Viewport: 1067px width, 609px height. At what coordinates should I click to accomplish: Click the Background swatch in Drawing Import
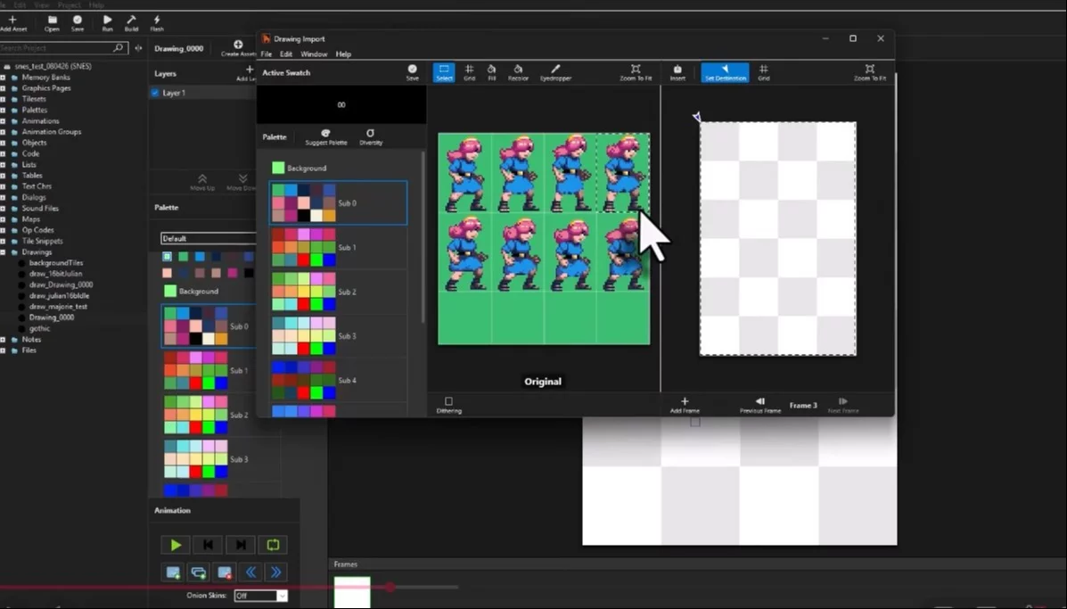pyautogui.click(x=278, y=168)
